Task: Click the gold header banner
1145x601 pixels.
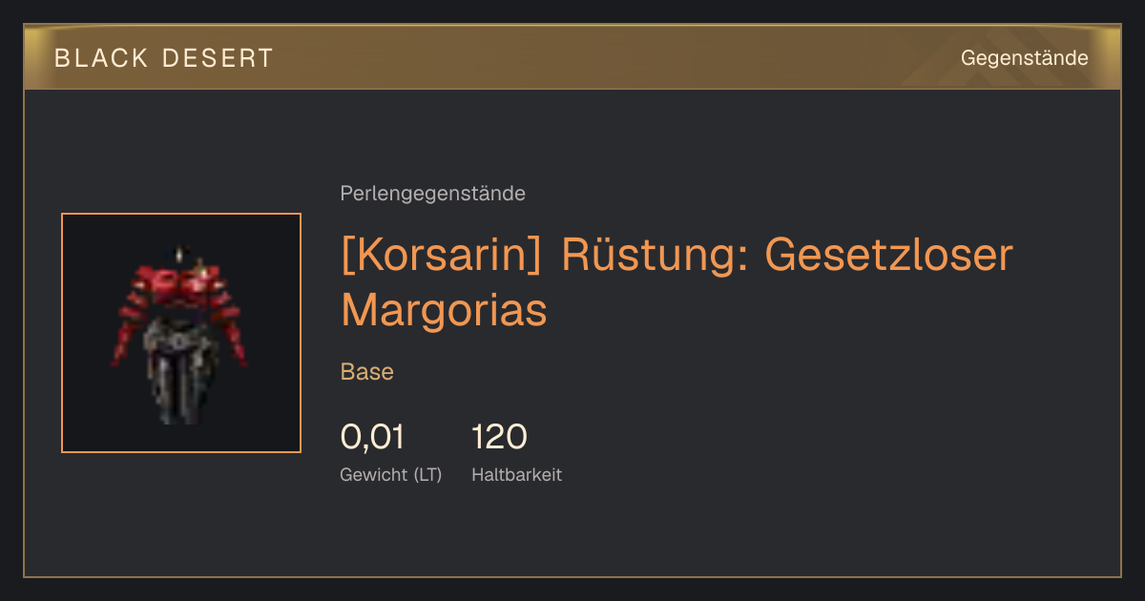Action: pos(572,57)
